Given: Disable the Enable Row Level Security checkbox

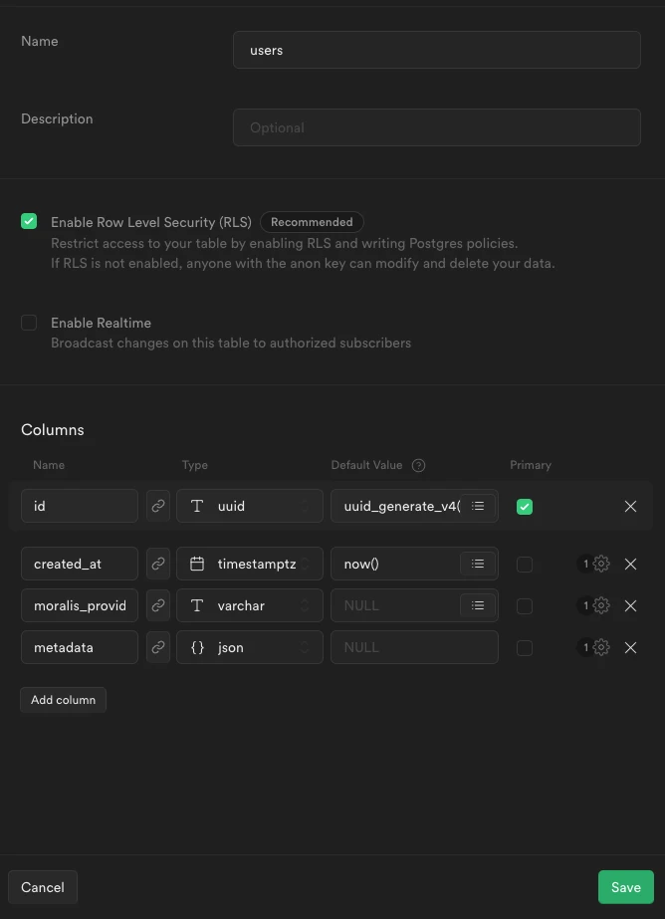Looking at the screenshot, I should tap(29, 221).
